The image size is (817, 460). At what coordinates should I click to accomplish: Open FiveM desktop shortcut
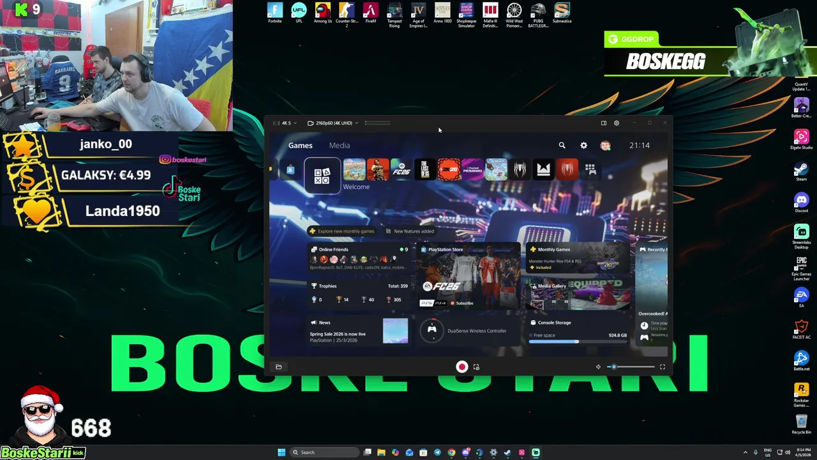tap(370, 14)
